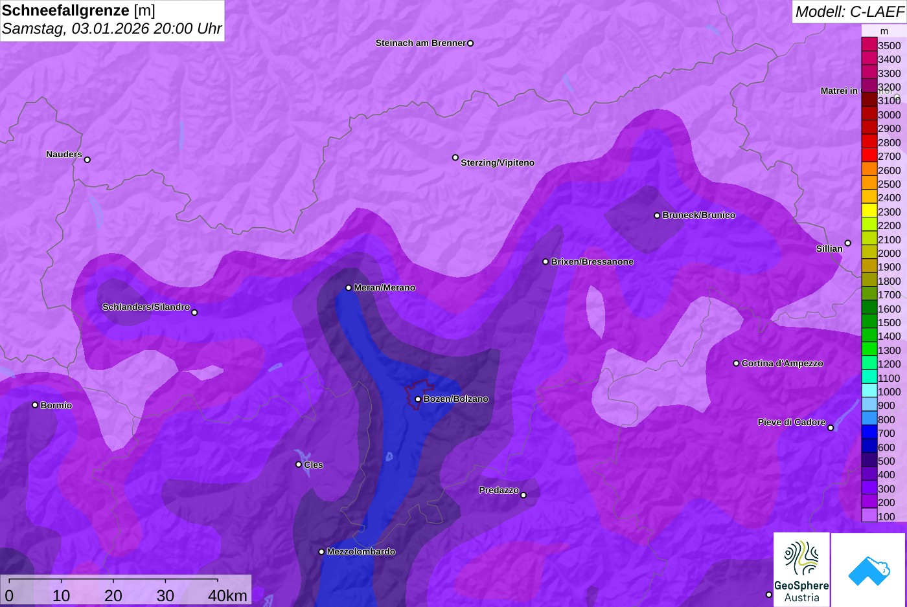This screenshot has width=907, height=607.
Task: Click the Bozen/Bolzano city marker
Action: (418, 399)
